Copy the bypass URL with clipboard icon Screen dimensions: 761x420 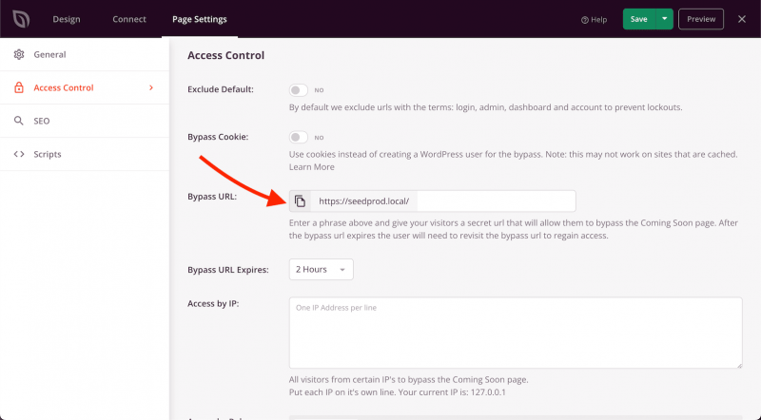click(300, 201)
